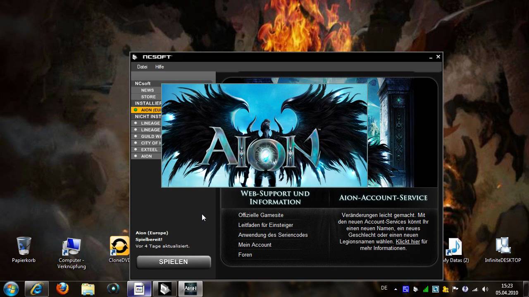Click the blue square tray icon
This screenshot has height=297, width=529.
pyautogui.click(x=406, y=289)
